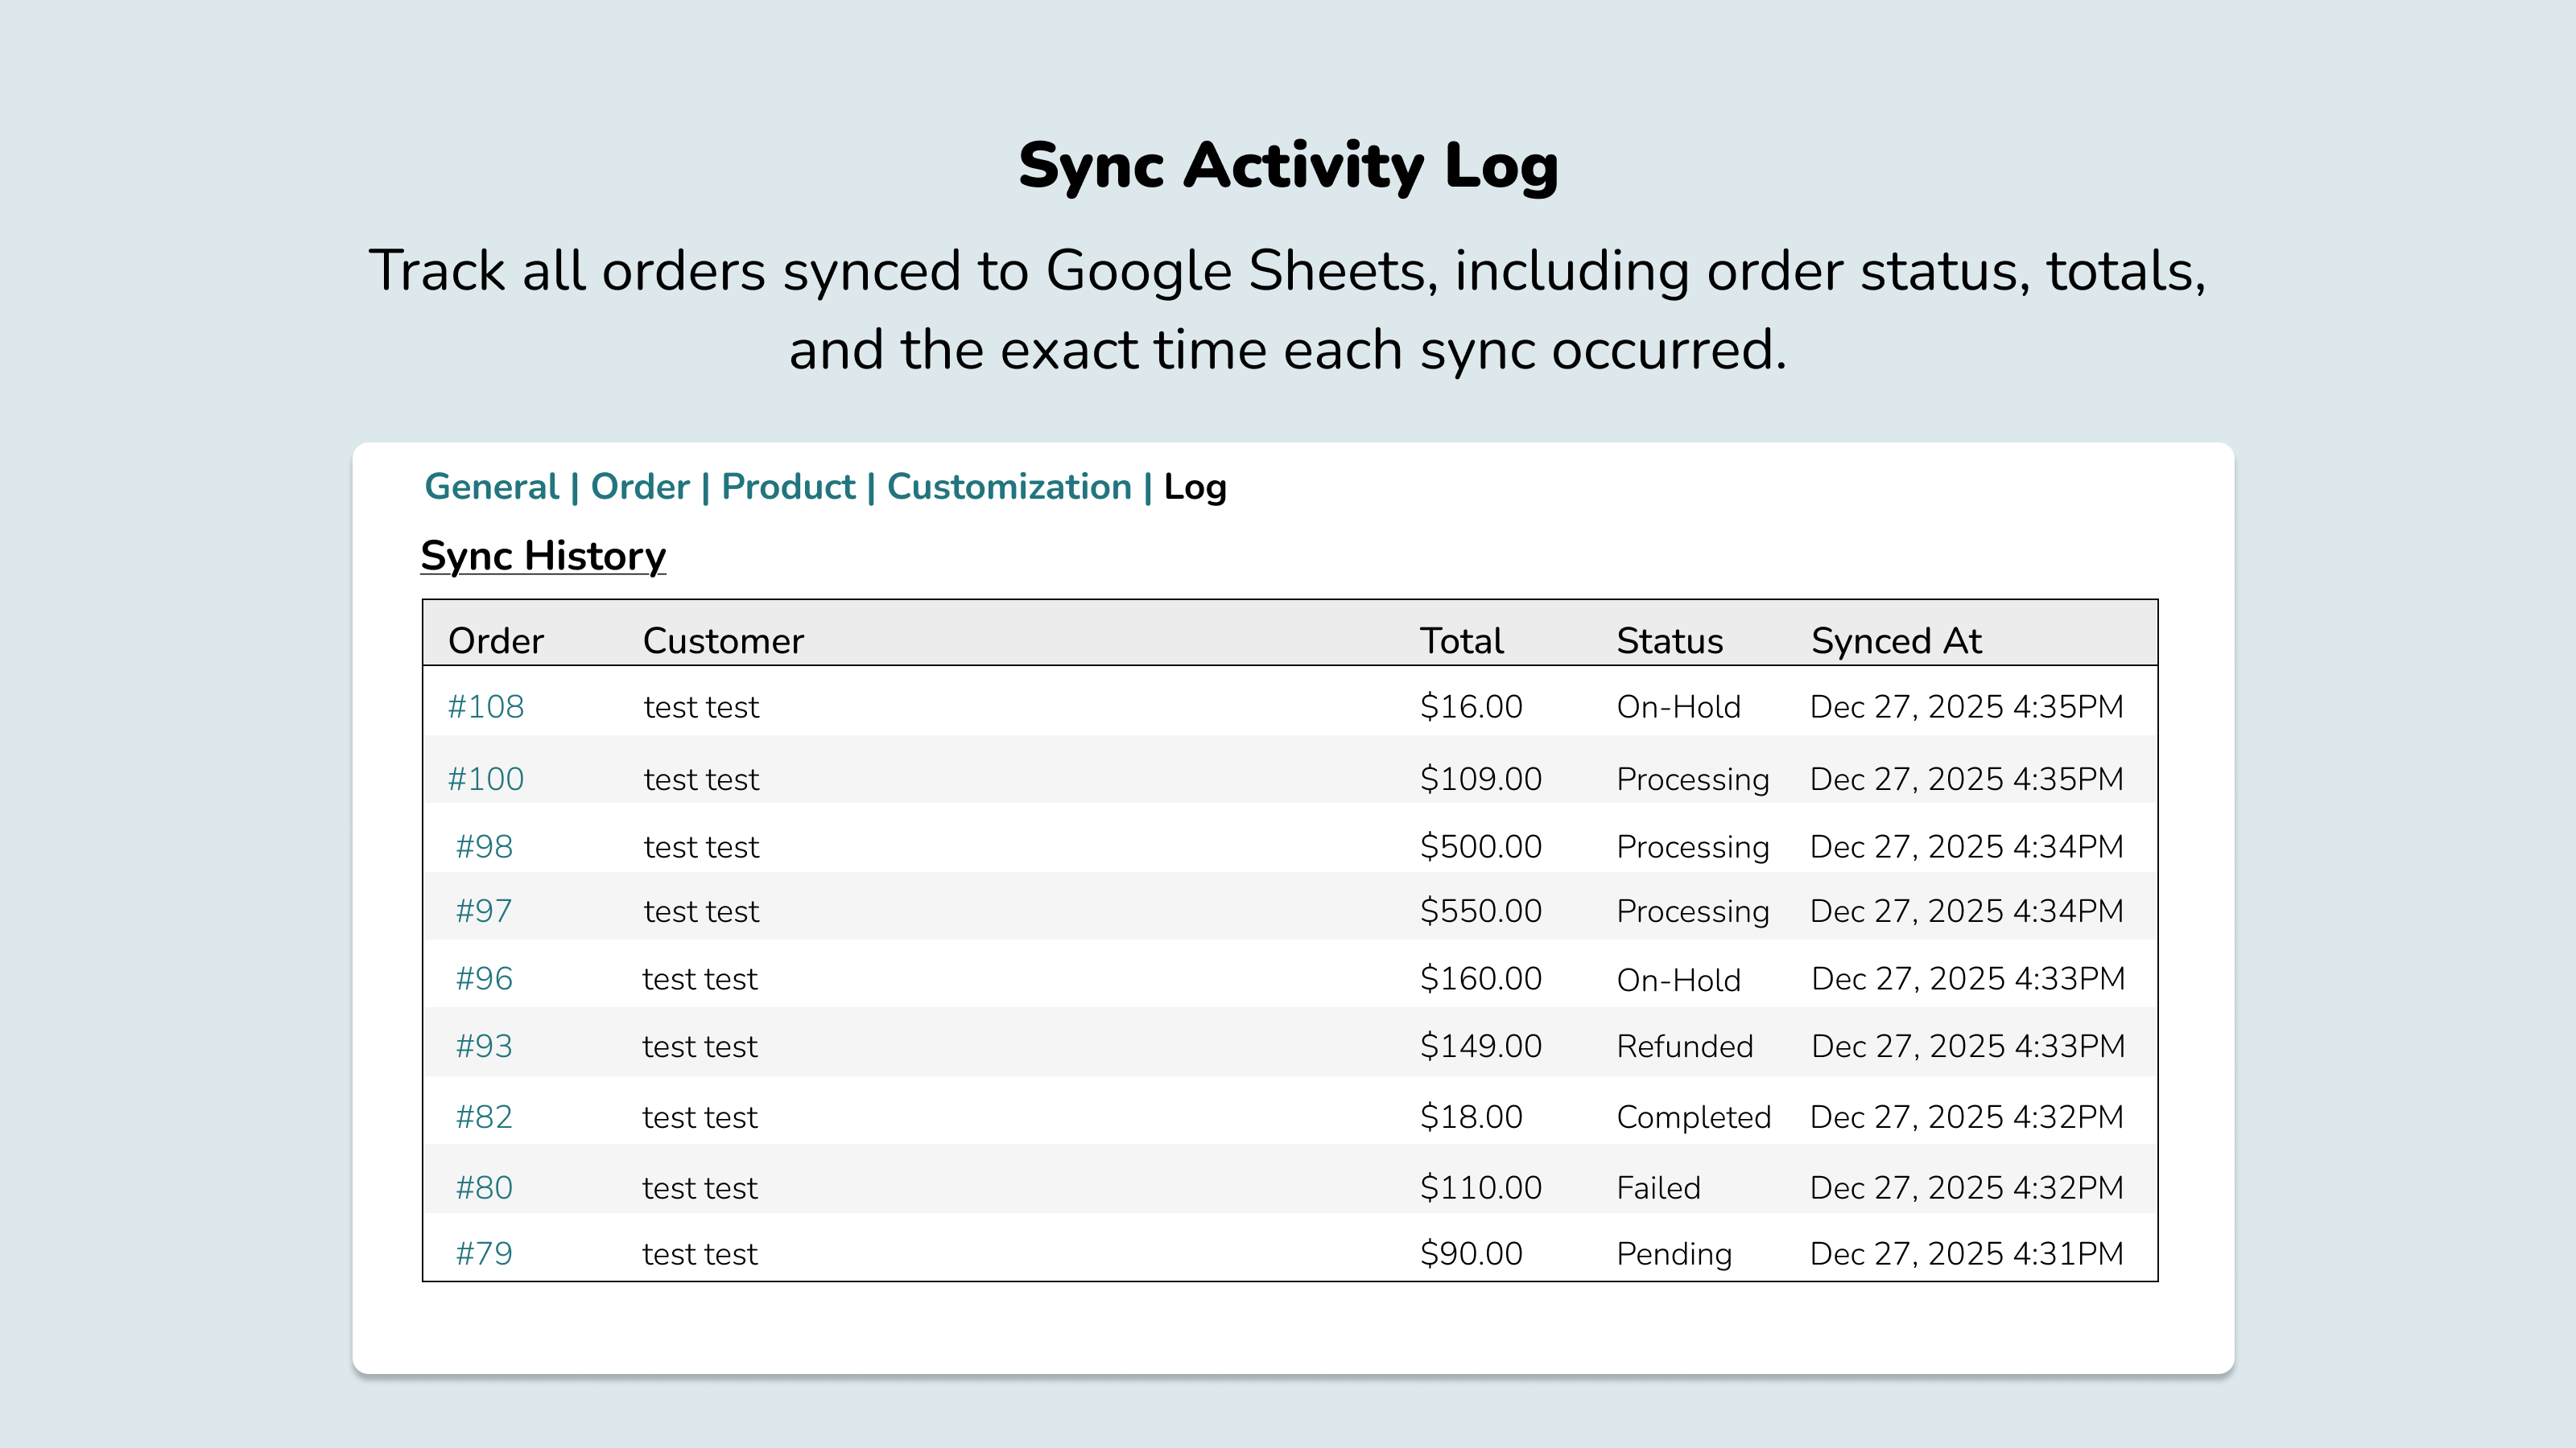
Task: Select the $550.00 total cell
Action: pyautogui.click(x=1481, y=911)
